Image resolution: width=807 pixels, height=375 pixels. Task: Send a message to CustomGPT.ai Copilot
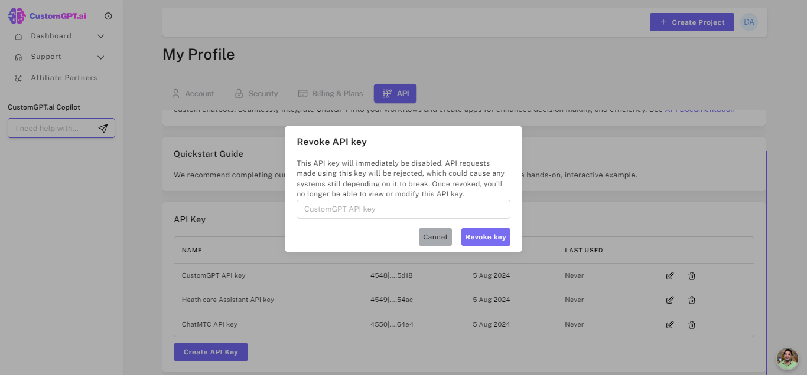[x=103, y=127]
